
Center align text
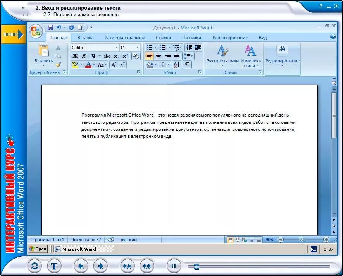pyautogui.click(x=159, y=56)
